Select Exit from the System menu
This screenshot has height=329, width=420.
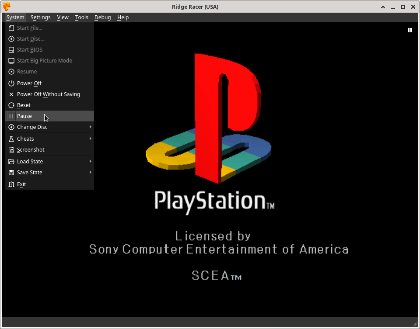[49, 184]
